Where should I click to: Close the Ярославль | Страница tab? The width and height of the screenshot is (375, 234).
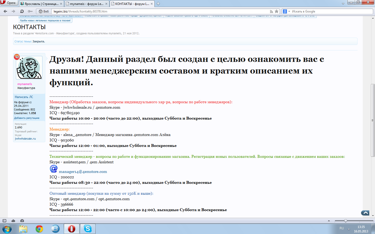pyautogui.click(x=61, y=4)
